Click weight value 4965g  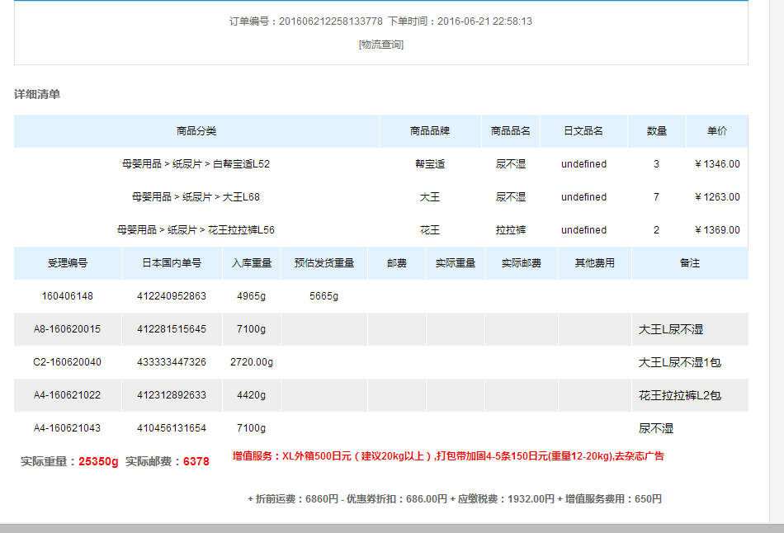pos(252,296)
